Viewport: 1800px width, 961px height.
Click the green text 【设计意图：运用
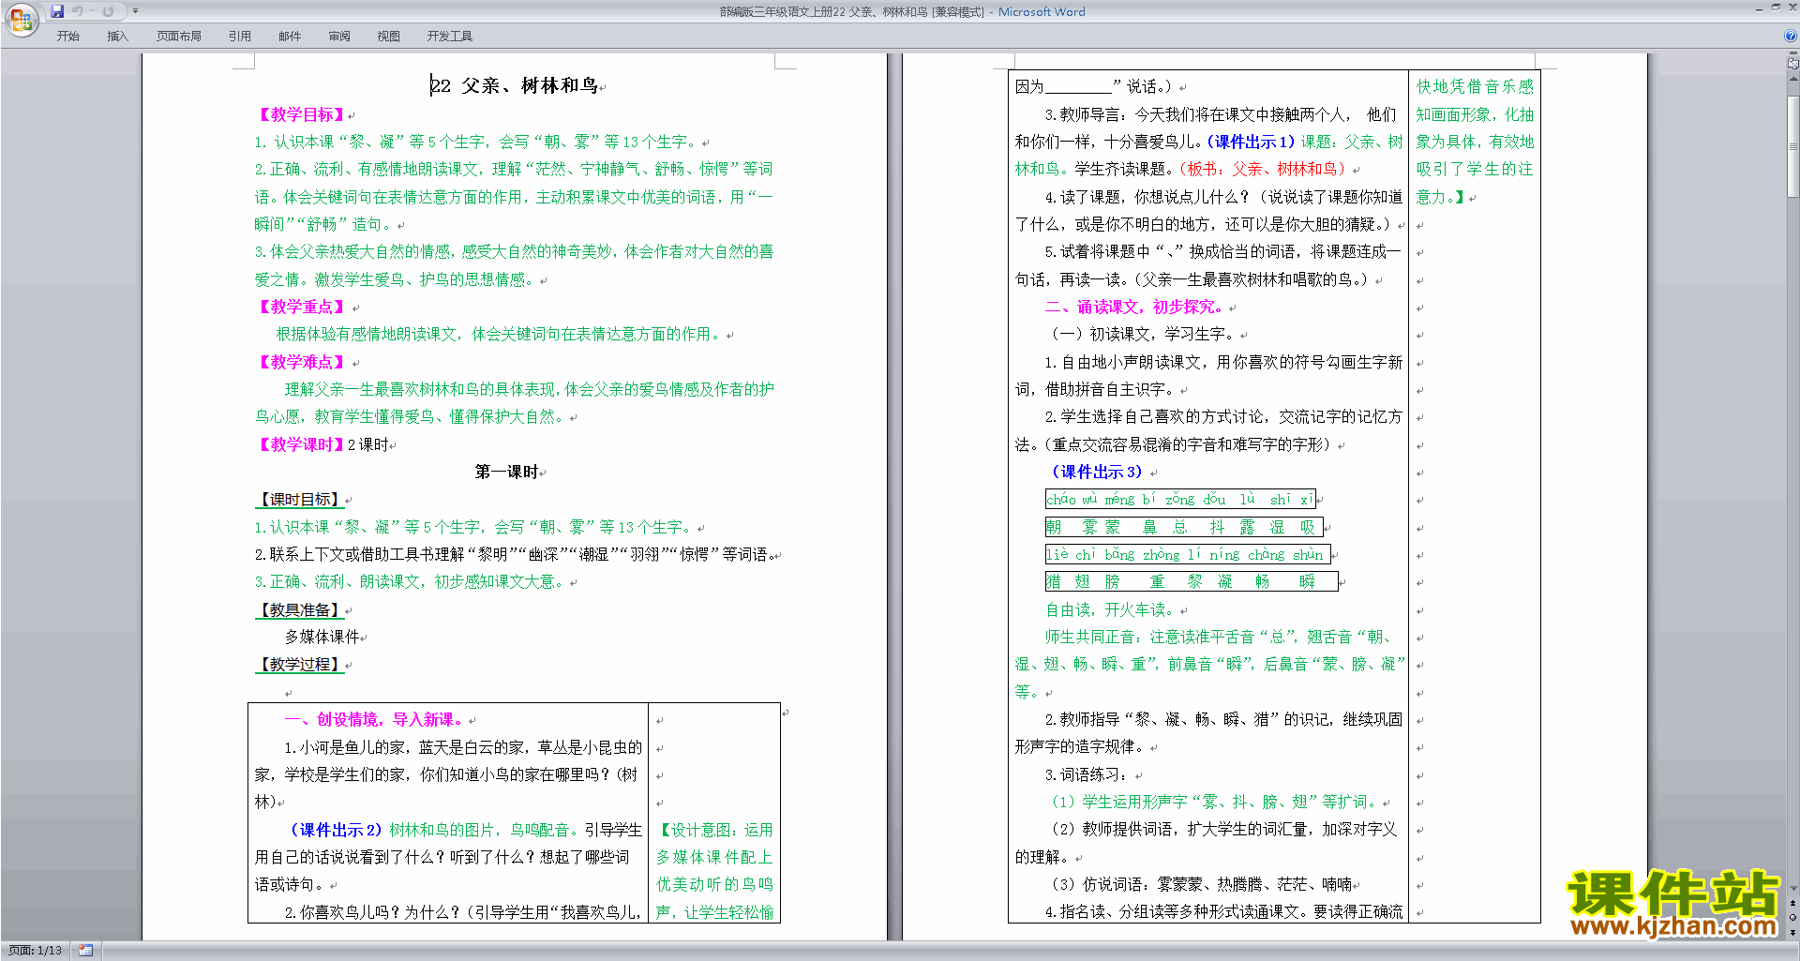pyautogui.click(x=715, y=830)
